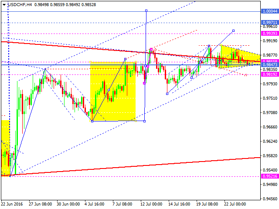Click the 0.94560 price scale value
Screen dimensions: 279x209
(270, 199)
